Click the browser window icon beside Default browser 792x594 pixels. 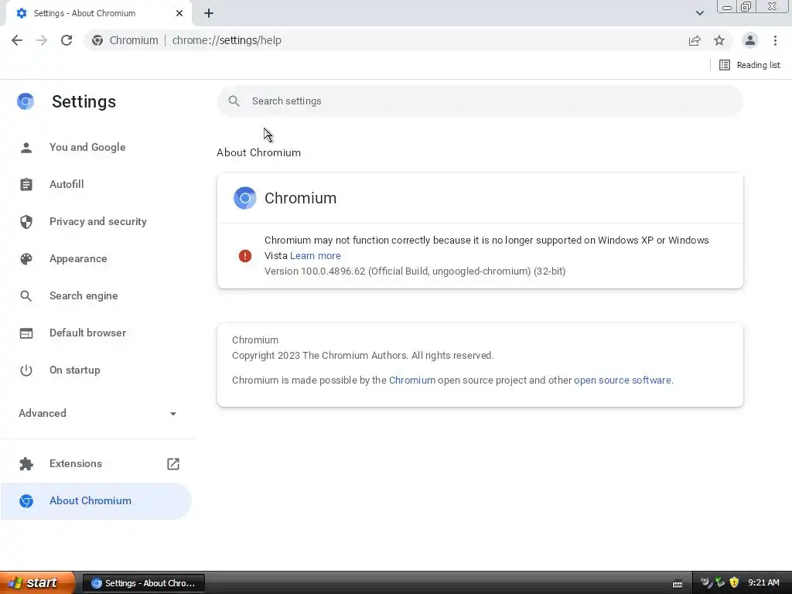click(x=26, y=333)
